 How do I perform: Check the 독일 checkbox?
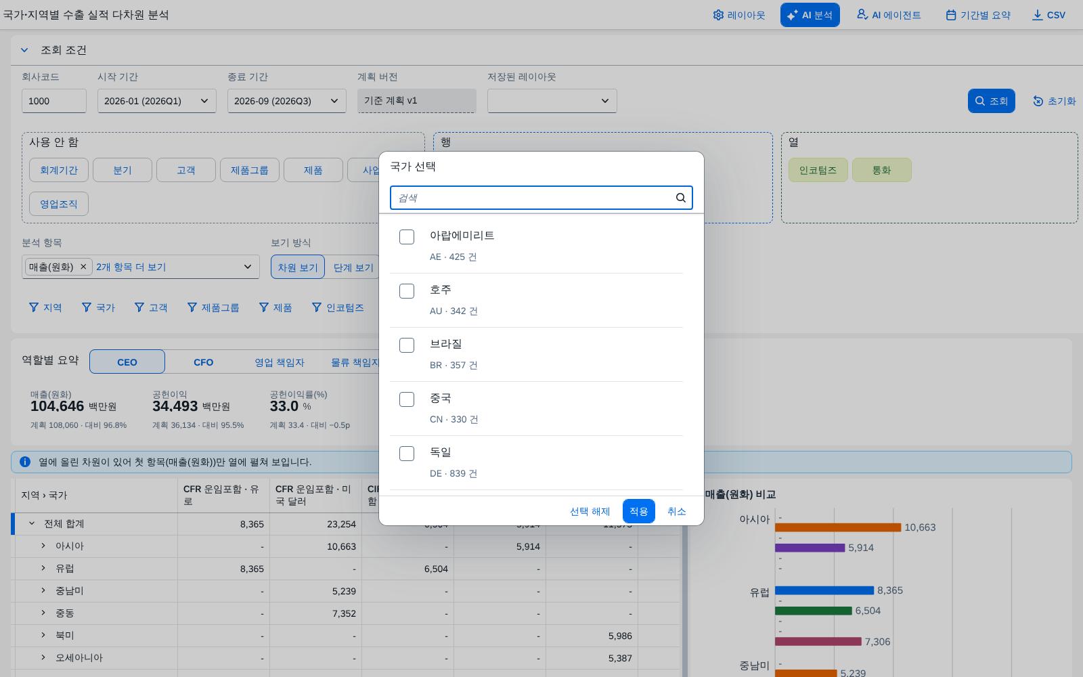point(407,454)
